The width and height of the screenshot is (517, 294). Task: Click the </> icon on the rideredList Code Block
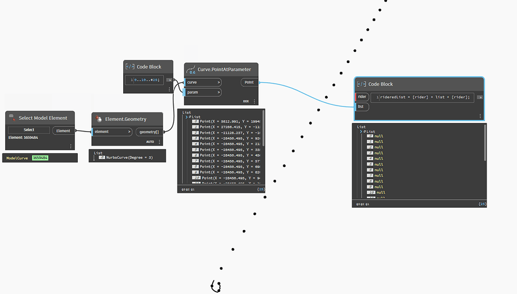point(361,84)
